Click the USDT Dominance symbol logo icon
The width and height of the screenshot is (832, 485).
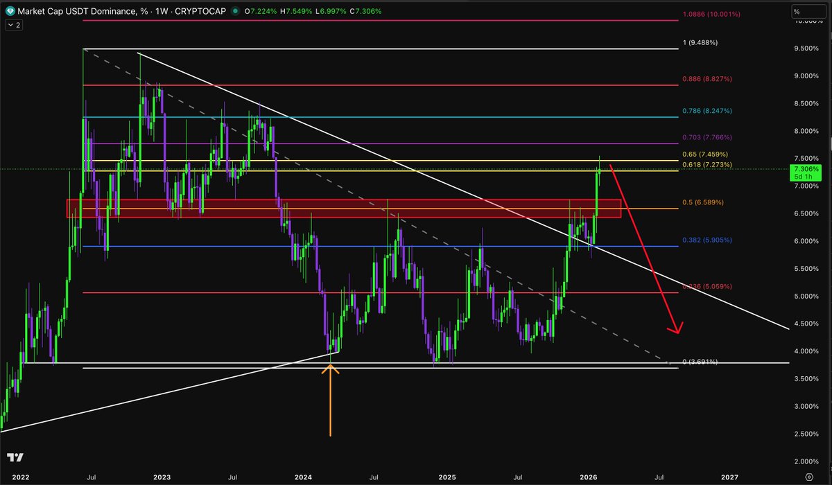[10, 12]
